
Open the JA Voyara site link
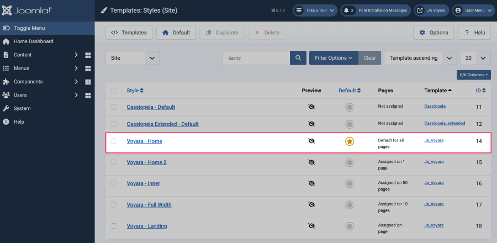431,10
